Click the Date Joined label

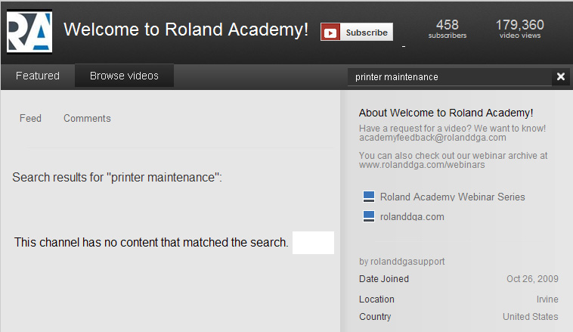(x=384, y=279)
